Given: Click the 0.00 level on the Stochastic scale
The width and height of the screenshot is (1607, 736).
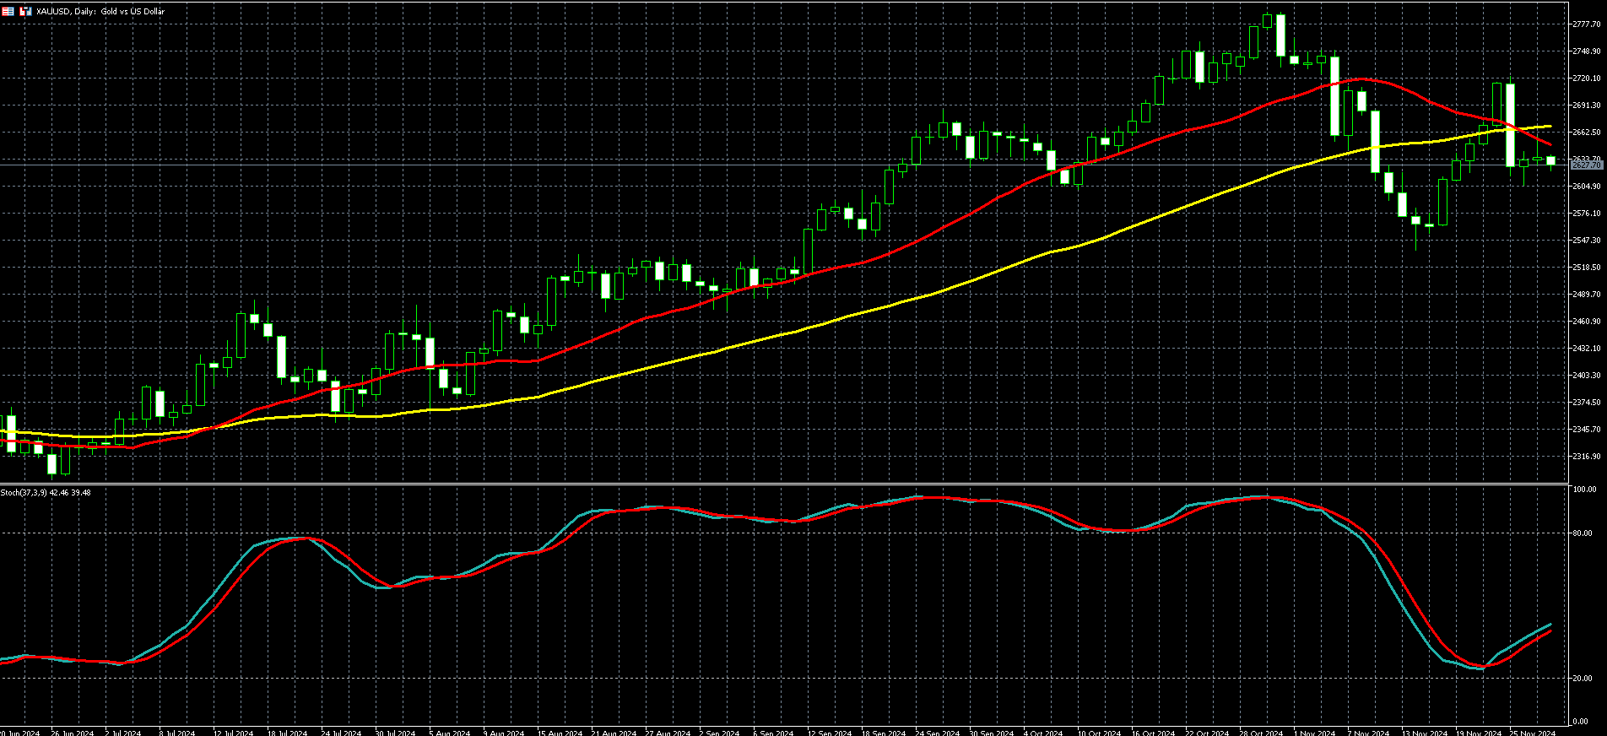Looking at the screenshot, I should 1582,722.
